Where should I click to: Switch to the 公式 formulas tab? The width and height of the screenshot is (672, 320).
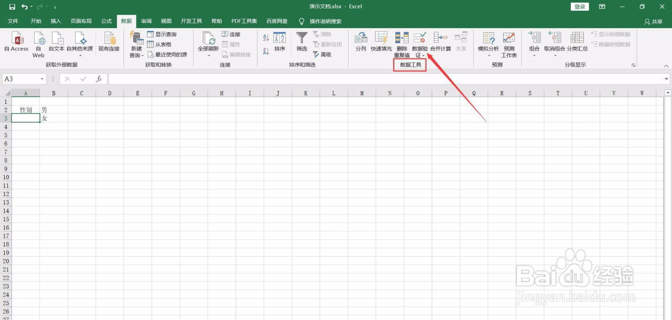tap(107, 21)
